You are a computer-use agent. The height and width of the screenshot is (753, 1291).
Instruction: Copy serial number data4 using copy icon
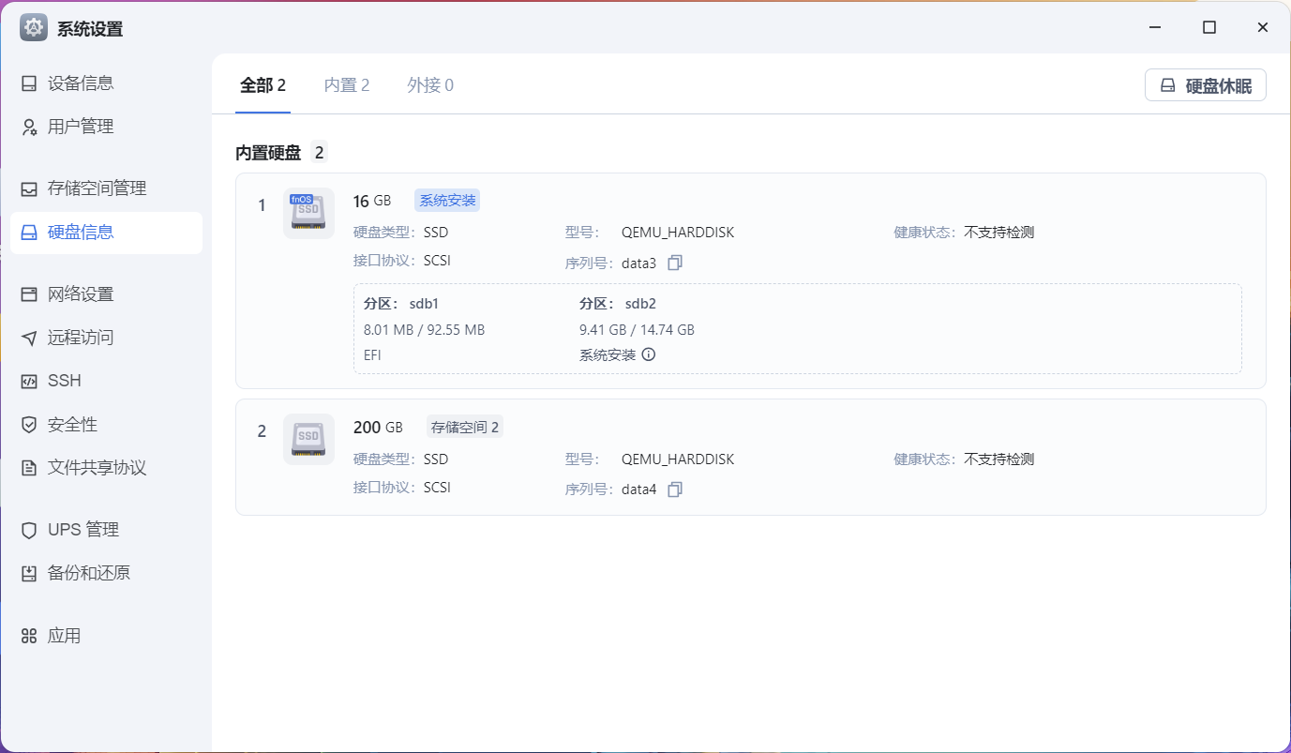pos(674,489)
